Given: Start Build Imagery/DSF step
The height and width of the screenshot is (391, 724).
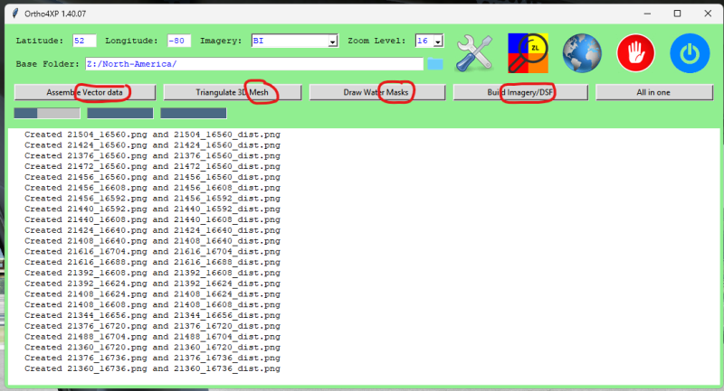Looking at the screenshot, I should (520, 92).
